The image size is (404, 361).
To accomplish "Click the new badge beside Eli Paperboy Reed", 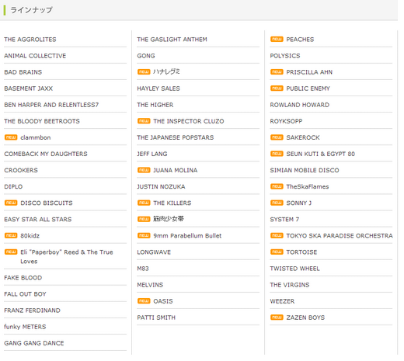I will pyautogui.click(x=11, y=252).
